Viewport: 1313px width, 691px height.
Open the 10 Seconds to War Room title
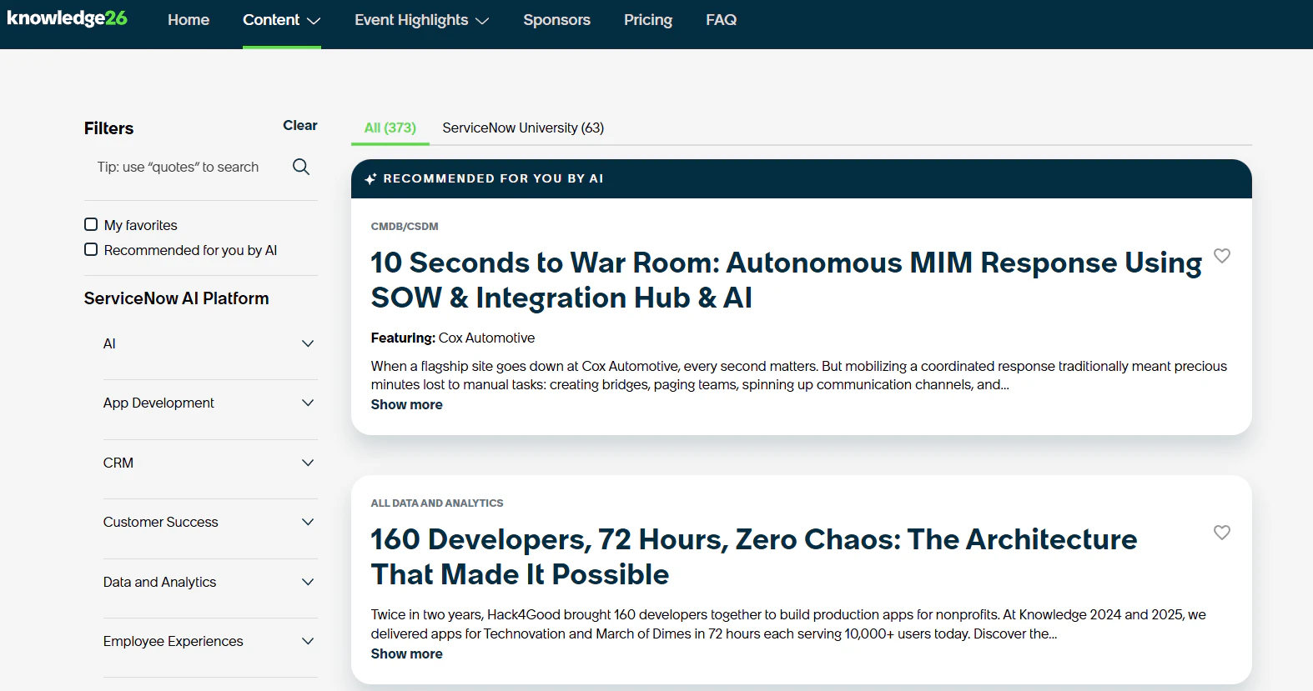point(786,280)
